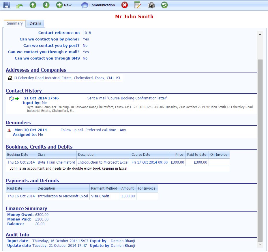Click the booking note about double entry book keeping

69,168
